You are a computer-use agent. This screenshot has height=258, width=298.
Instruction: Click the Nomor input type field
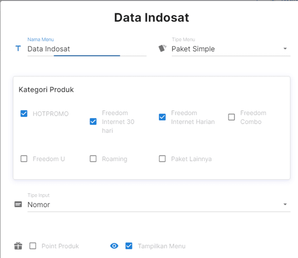click(150, 205)
